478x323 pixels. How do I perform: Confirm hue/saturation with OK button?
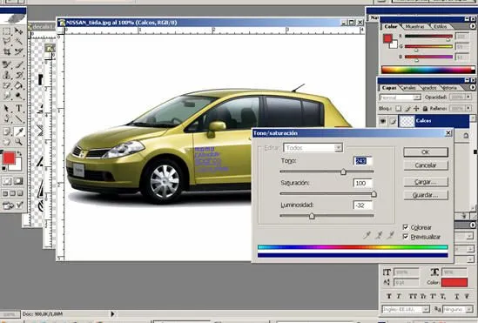click(426, 152)
